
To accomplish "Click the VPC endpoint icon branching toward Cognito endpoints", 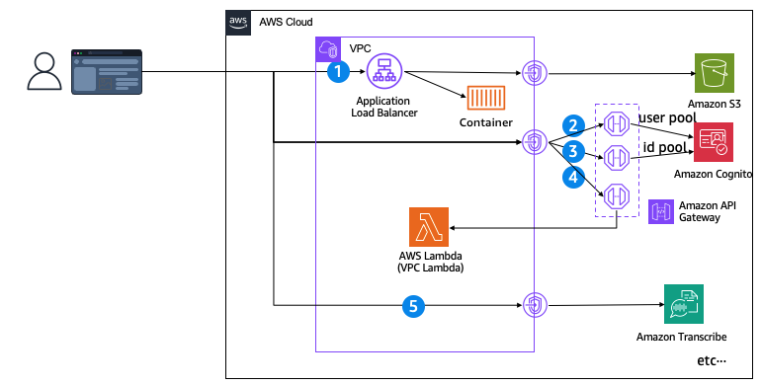I will tap(535, 142).
